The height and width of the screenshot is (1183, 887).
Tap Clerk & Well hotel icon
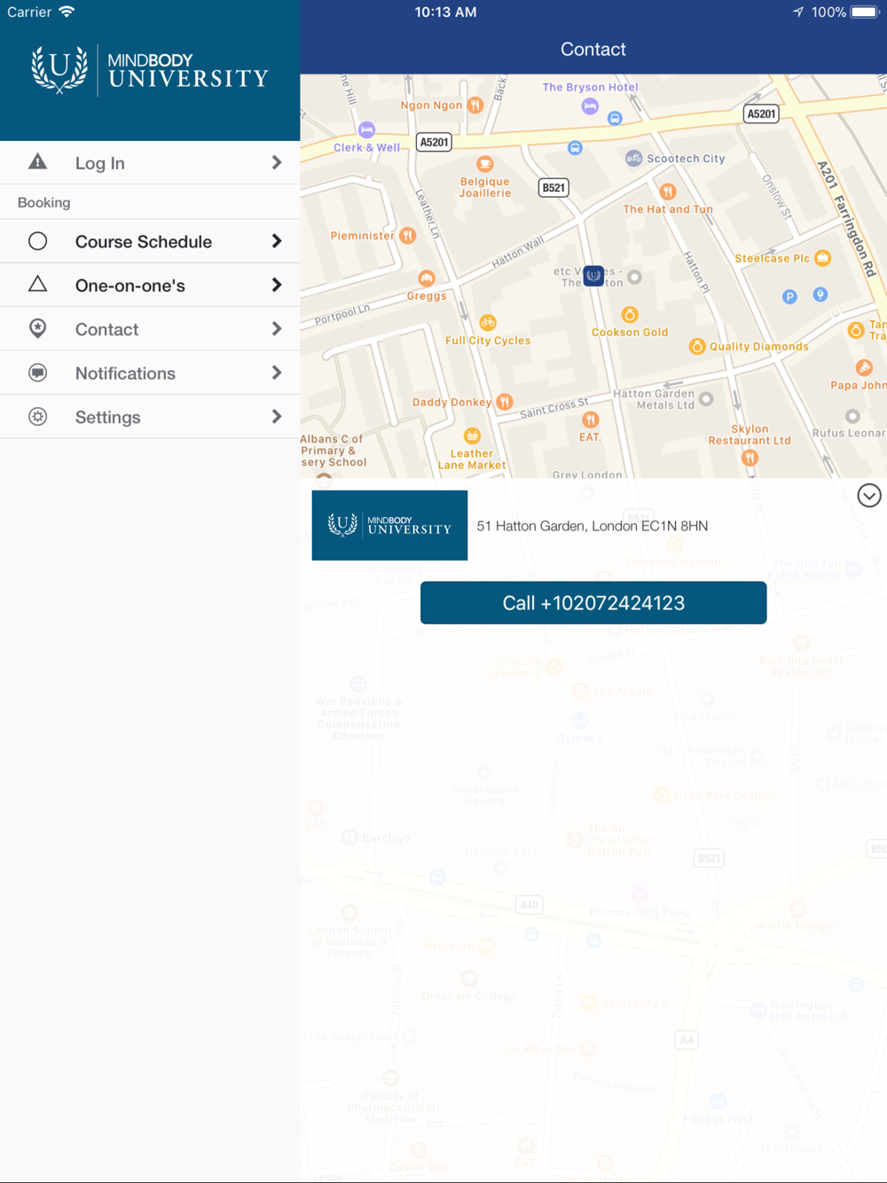tap(366, 130)
